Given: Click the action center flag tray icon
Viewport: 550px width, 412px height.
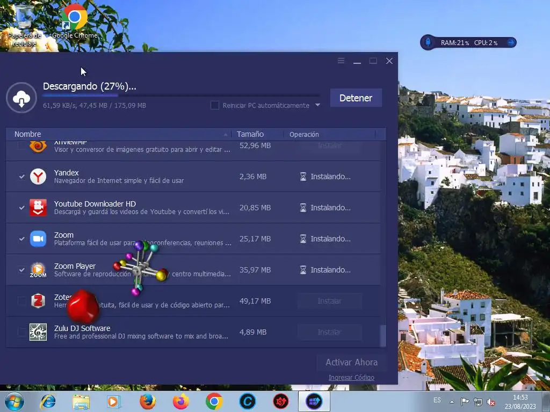Looking at the screenshot, I should click(x=465, y=402).
